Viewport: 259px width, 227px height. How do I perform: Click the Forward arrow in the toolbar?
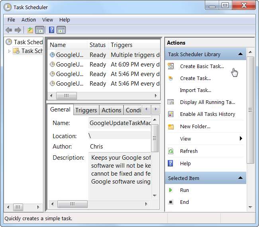(18, 30)
